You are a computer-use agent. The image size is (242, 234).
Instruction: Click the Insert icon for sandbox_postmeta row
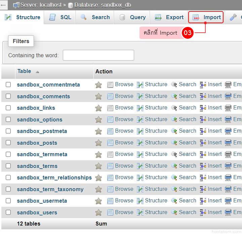[x=203, y=131]
